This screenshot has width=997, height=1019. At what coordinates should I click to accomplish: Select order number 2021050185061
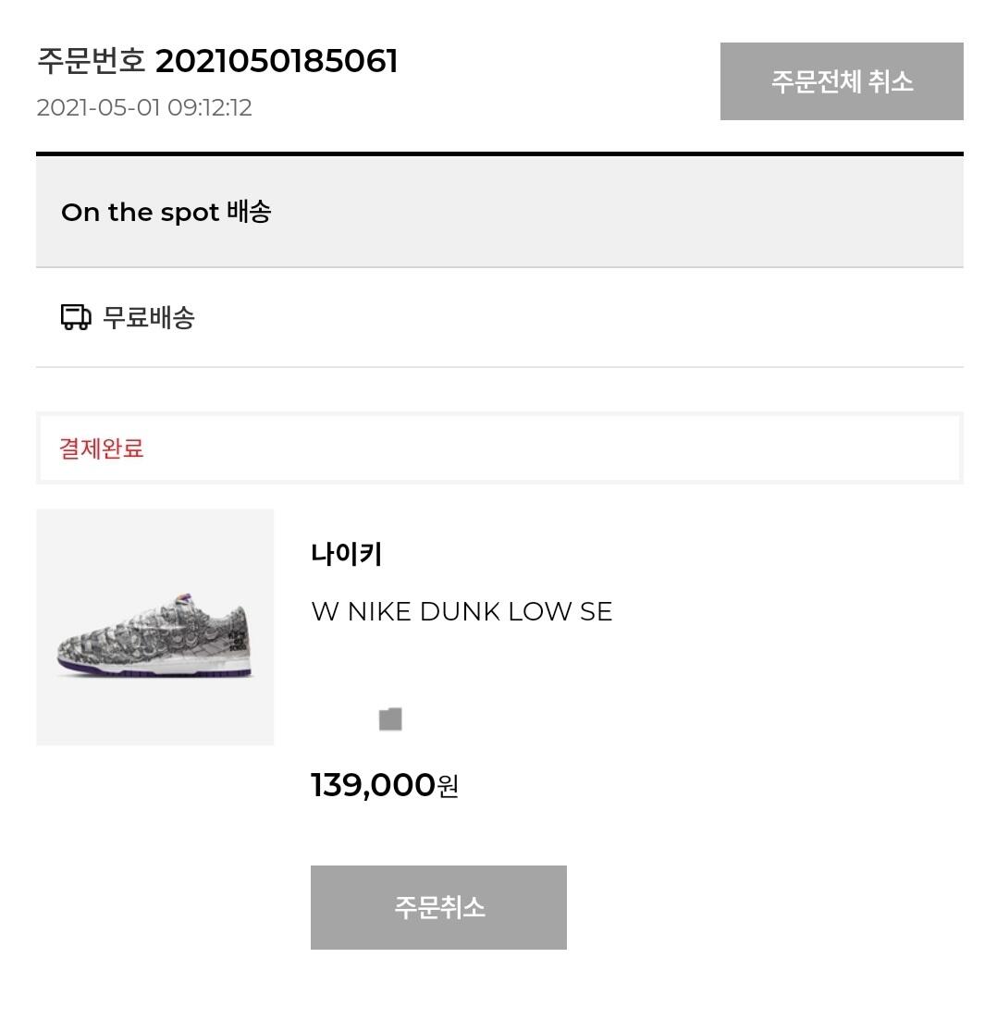tap(277, 62)
